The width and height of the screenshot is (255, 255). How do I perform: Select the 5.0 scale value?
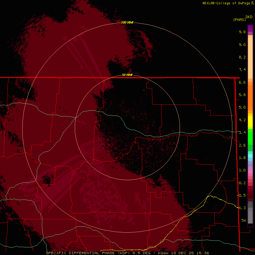coord(242,107)
